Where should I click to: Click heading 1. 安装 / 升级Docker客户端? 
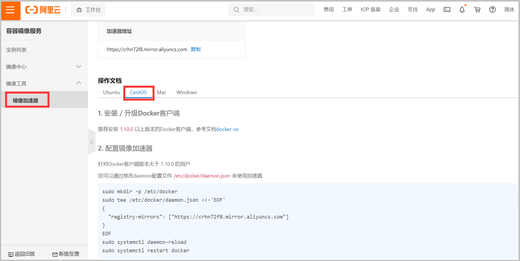click(139, 113)
